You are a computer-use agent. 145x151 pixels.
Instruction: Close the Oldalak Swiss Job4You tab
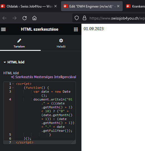(55, 6)
